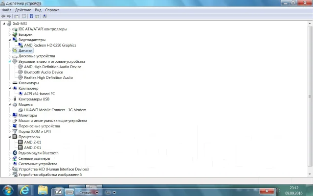Image resolution: width=313 pixels, height=196 pixels.
Task: Click the vertical scrollbar down arrow
Action: [310, 174]
